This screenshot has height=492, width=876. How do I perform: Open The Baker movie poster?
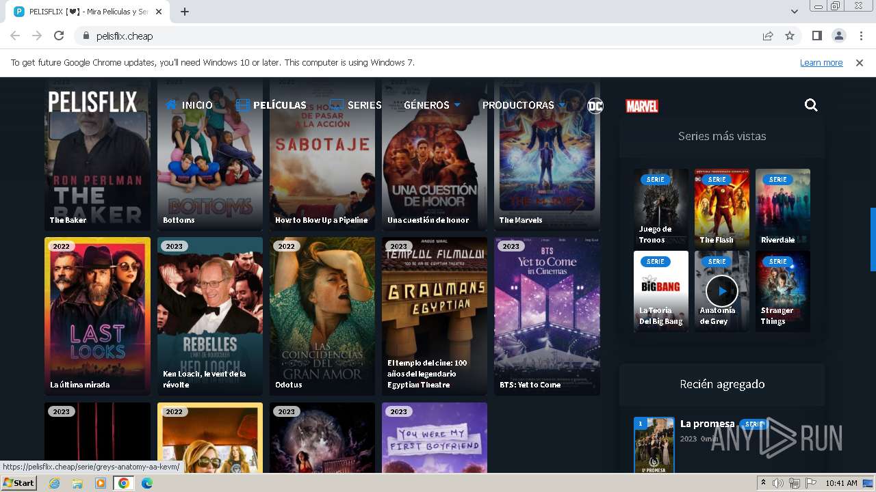97,154
